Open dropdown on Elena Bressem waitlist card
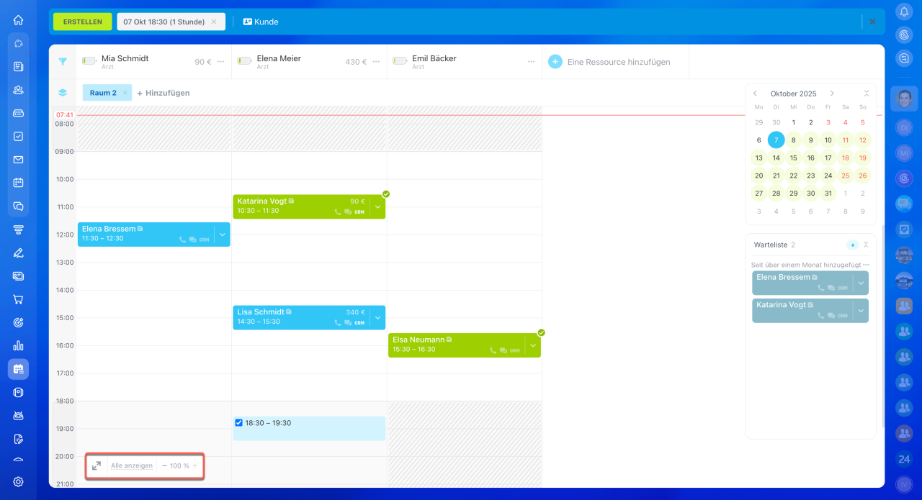The height and width of the screenshot is (500, 922). (861, 283)
